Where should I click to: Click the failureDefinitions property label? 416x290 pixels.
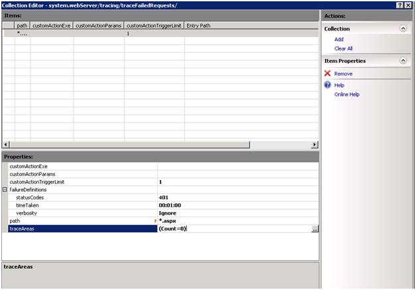pyautogui.click(x=28, y=189)
